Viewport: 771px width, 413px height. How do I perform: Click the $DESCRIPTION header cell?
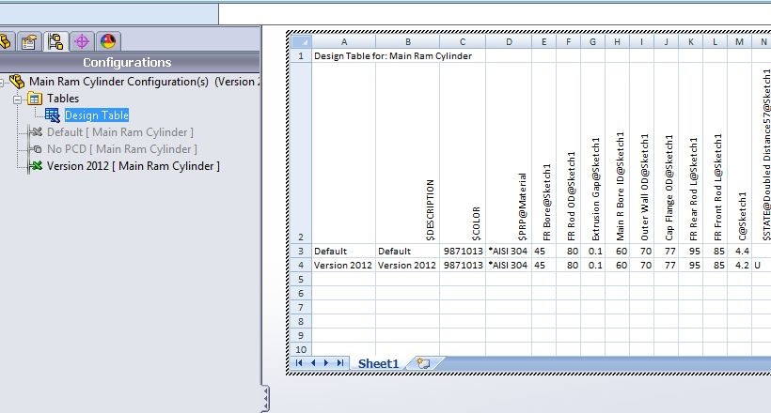408,153
